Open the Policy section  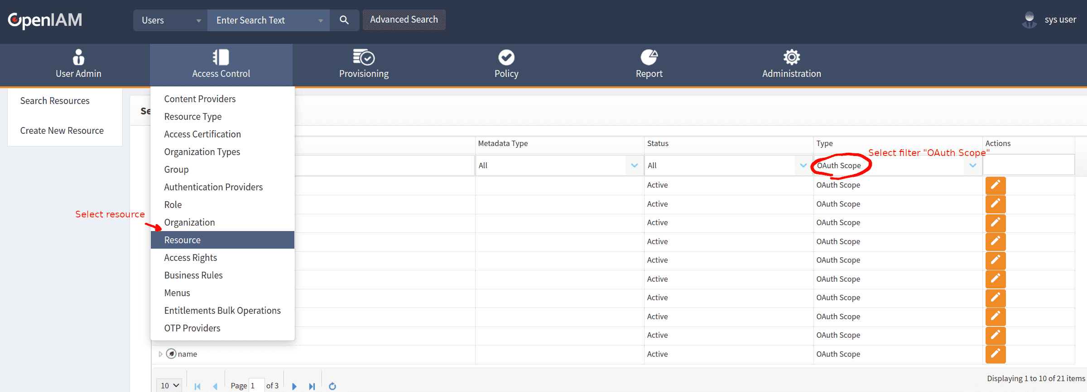[x=506, y=64]
